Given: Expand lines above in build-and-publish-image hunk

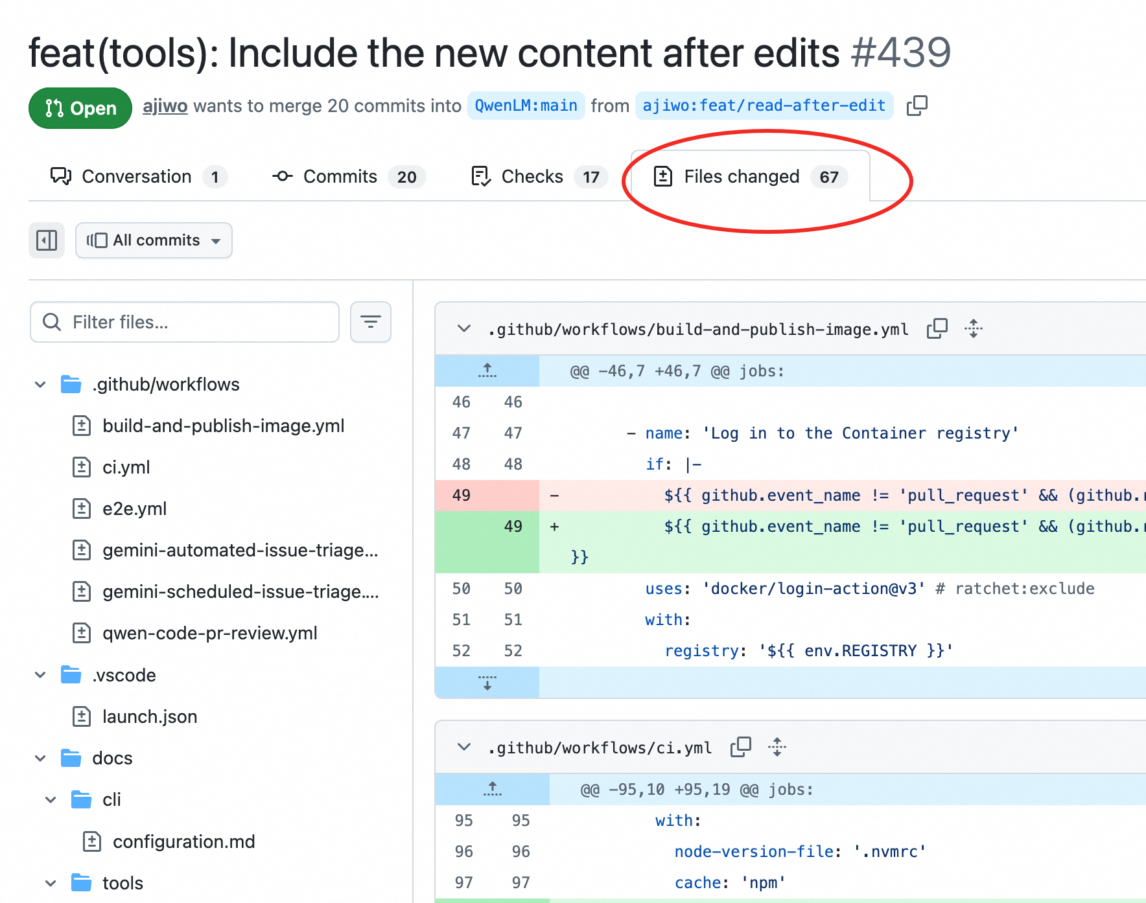Looking at the screenshot, I should pyautogui.click(x=487, y=371).
